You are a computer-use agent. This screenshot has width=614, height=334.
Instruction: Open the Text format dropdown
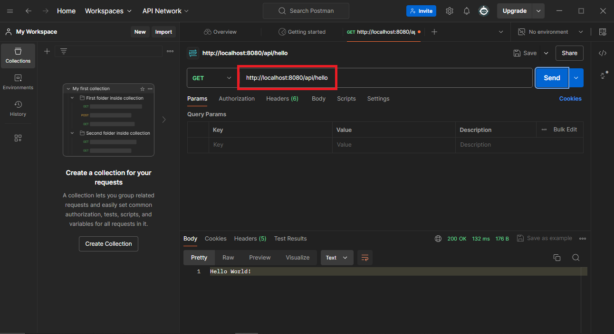coord(337,258)
